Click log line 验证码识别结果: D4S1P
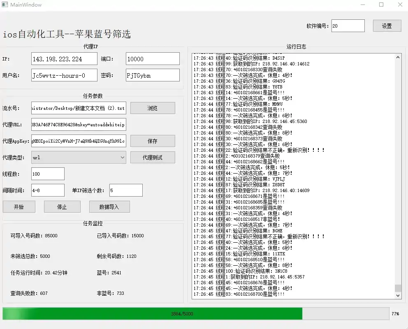This screenshot has width=408, height=329. 239,58
